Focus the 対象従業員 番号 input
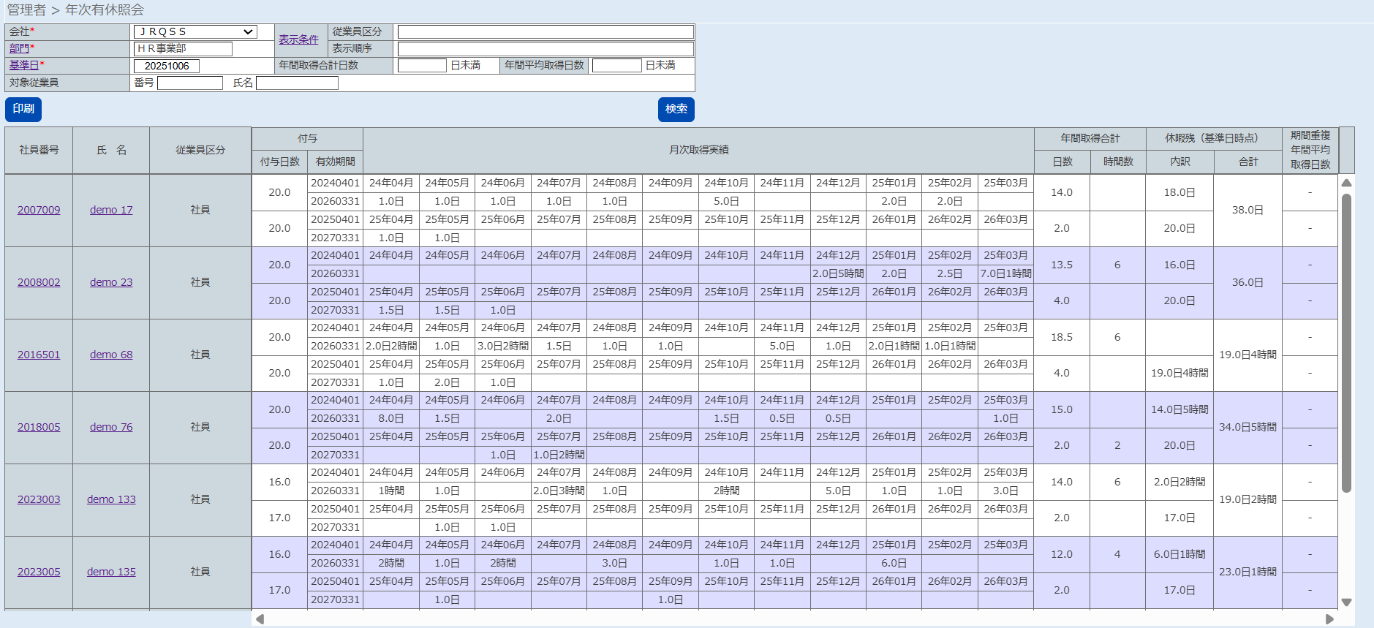Image resolution: width=1374 pixels, height=628 pixels. 189,83
